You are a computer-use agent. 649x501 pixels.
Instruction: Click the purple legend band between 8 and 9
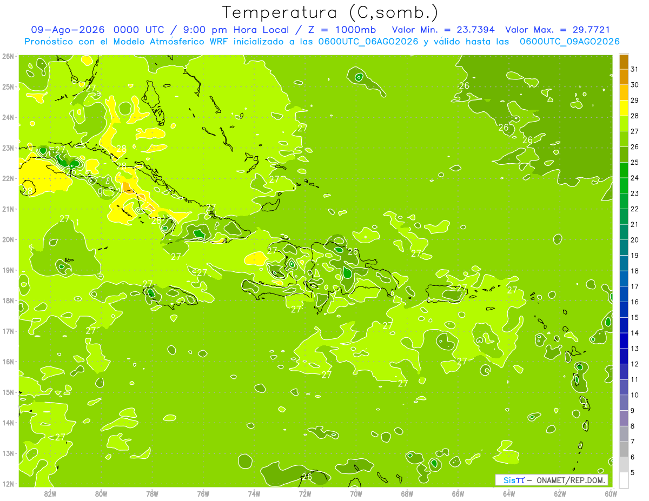624,418
